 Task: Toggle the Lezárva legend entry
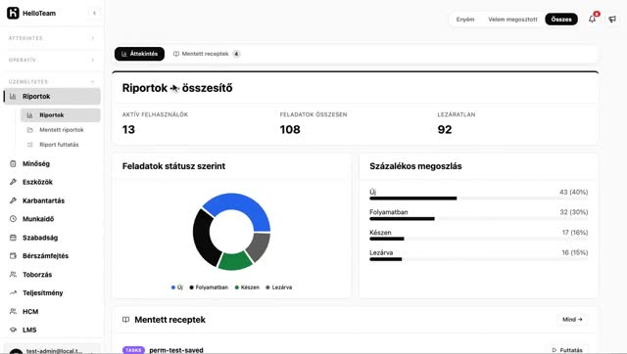click(278, 288)
